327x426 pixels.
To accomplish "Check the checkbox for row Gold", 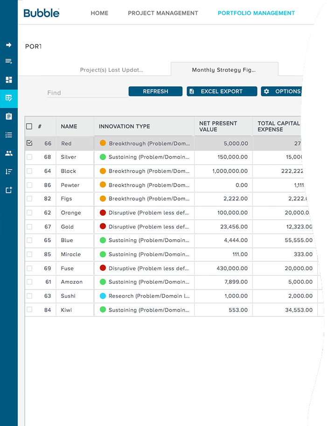I will click(x=29, y=227).
